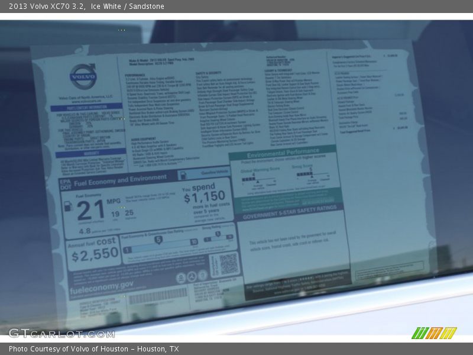Click the round agency seals near the QR code

pos(192,277)
